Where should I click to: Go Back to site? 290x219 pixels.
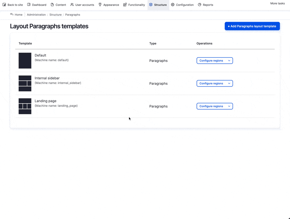click(x=13, y=5)
